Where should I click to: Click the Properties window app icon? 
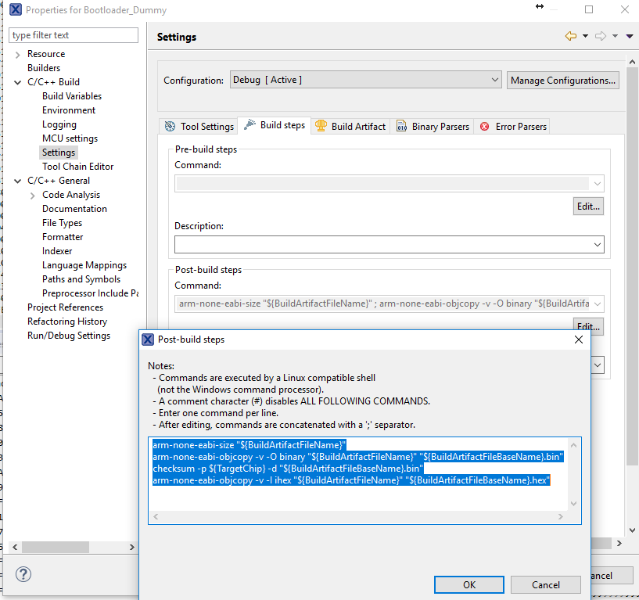pos(16,9)
